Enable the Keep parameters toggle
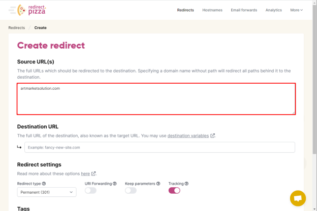 (131, 190)
